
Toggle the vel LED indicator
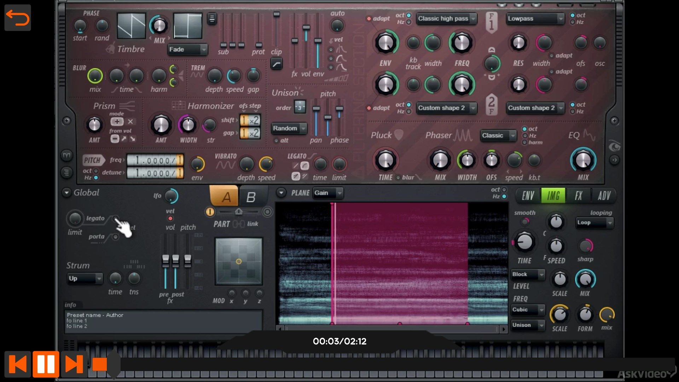[x=170, y=219]
